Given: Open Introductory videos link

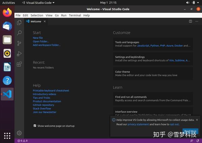Looking at the screenshot, I should point(44,94).
